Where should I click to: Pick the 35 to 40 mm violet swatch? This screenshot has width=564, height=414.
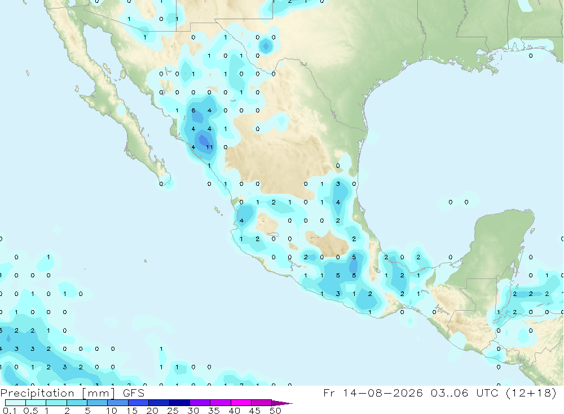click(221, 403)
